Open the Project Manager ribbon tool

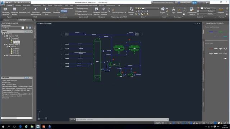[5, 11]
